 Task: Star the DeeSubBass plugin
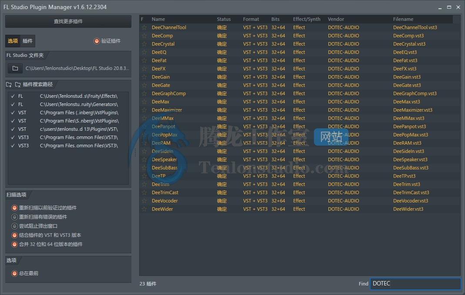click(144, 168)
